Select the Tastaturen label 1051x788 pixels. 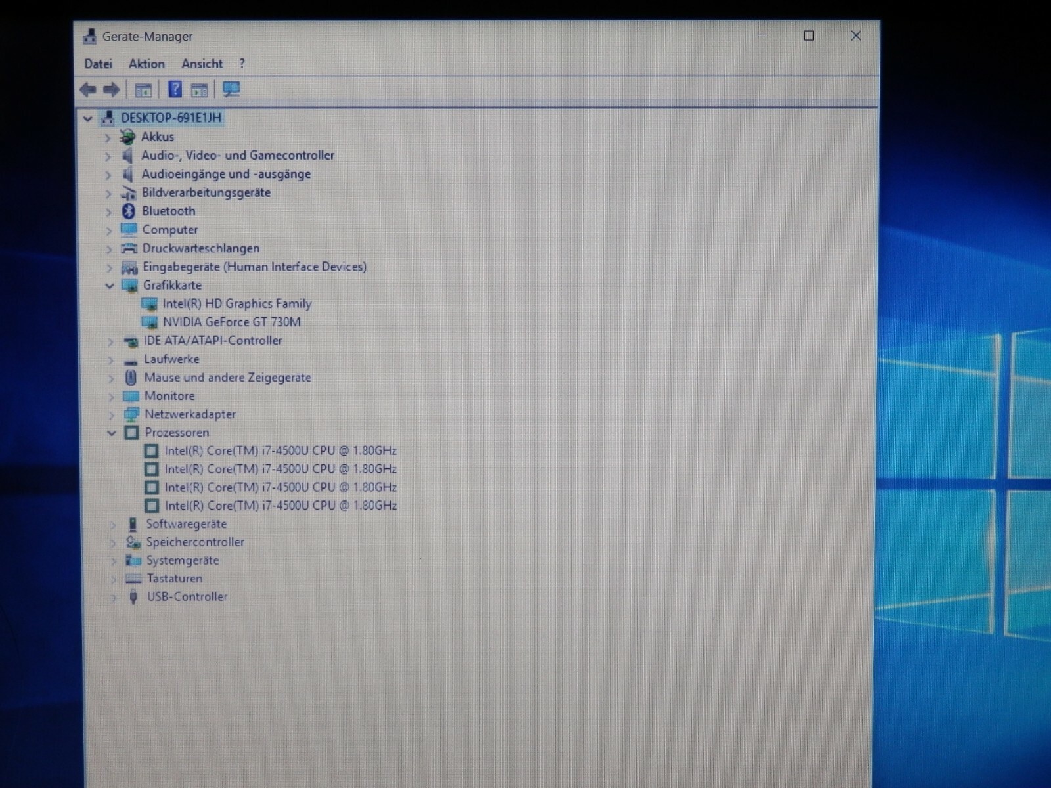coord(175,578)
